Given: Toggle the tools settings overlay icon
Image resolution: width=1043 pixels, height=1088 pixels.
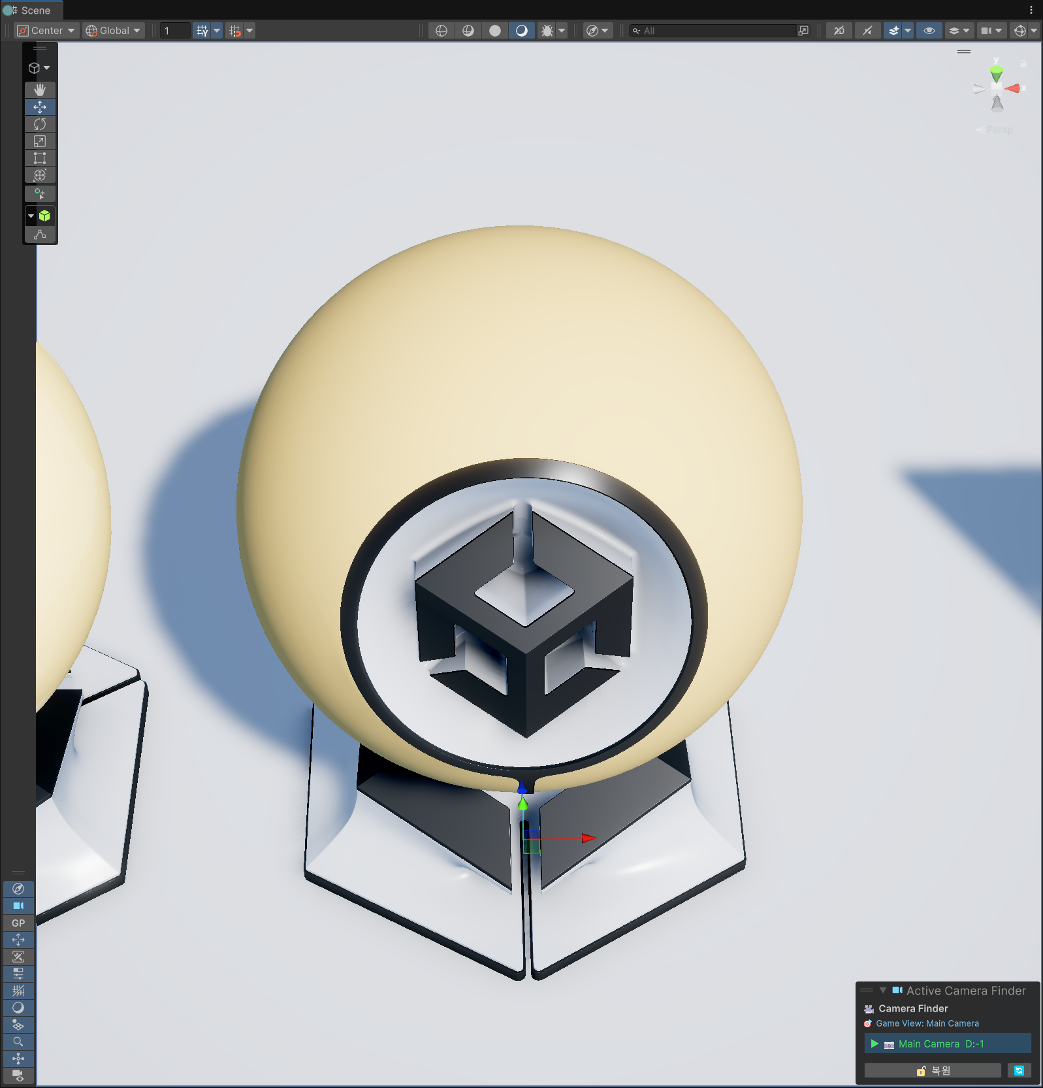Looking at the screenshot, I should pyautogui.click(x=18, y=957).
